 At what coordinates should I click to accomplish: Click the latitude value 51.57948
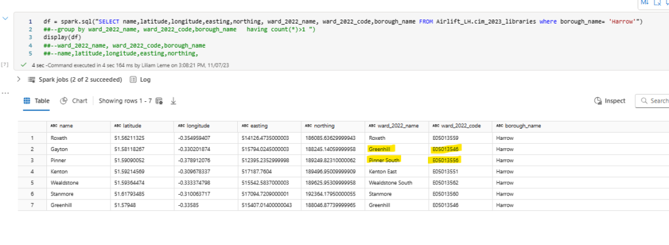click(x=142, y=205)
